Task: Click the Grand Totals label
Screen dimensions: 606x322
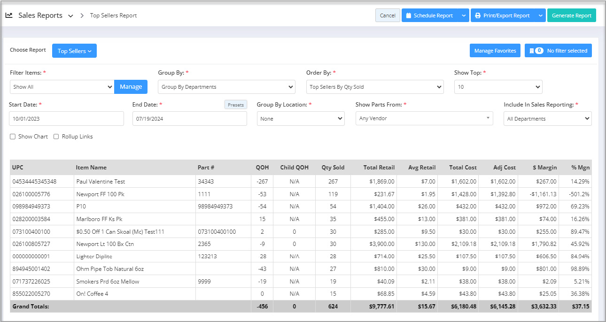Action: (31, 307)
